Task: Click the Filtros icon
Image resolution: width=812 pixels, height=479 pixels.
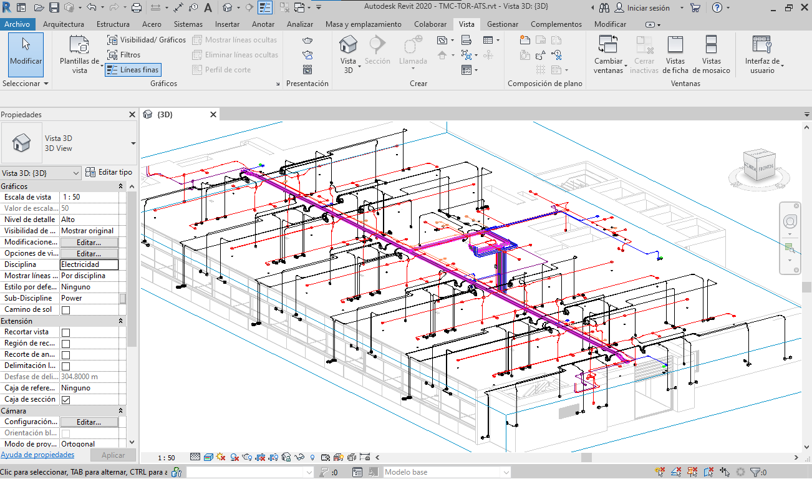Action: (x=113, y=55)
